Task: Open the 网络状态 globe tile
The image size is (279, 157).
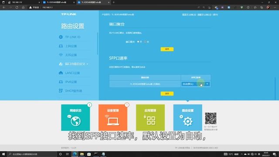Action: pyautogui.click(x=75, y=117)
